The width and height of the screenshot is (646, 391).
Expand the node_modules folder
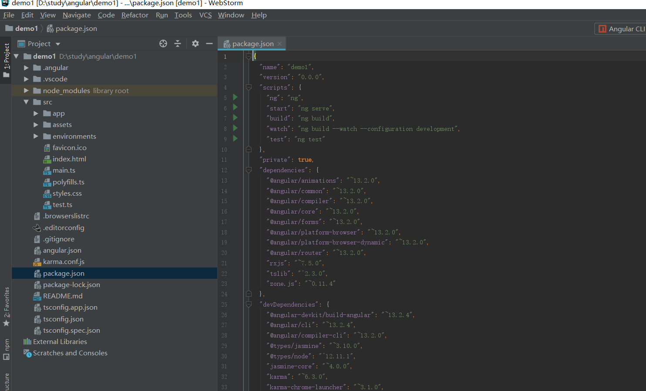point(26,90)
